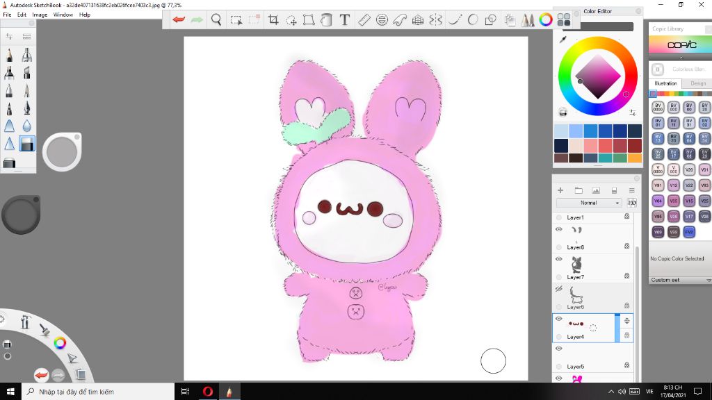Viewport: 712px width, 400px height.
Task: Open the Normal blend mode dropdown
Action: tap(589, 203)
